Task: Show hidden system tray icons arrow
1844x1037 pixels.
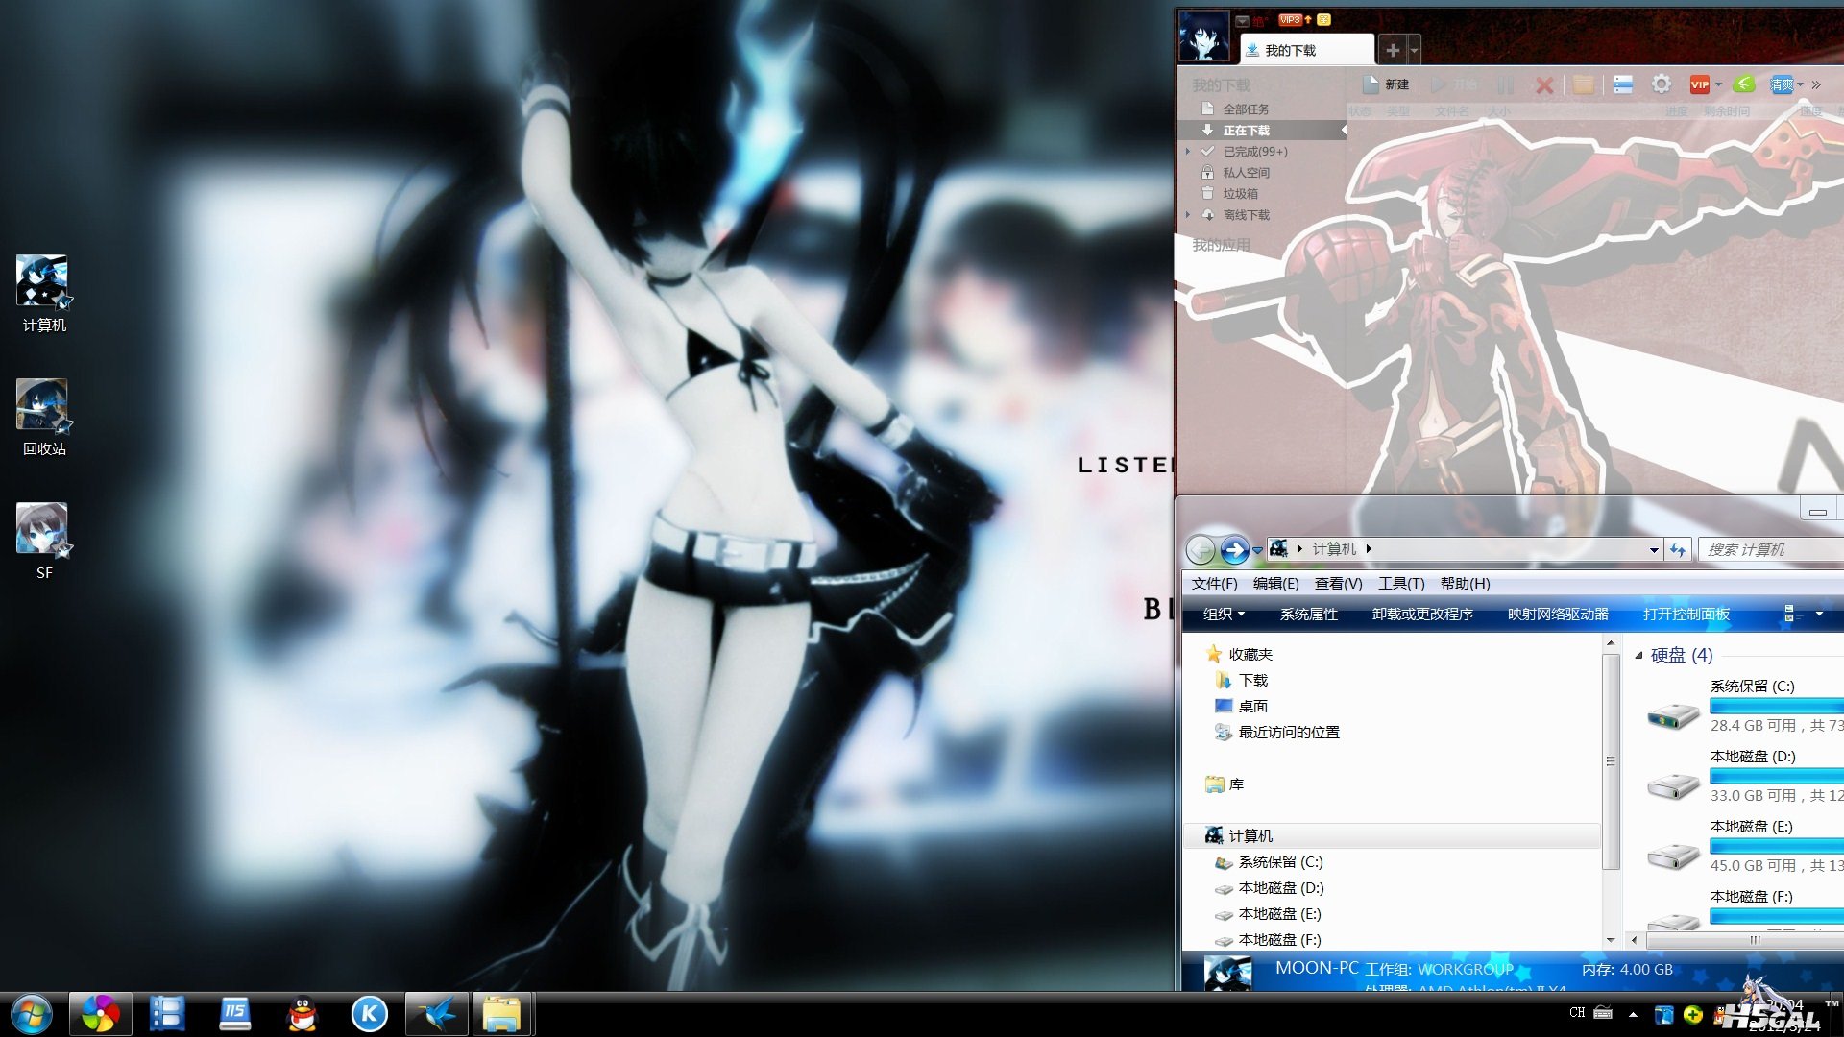Action: point(1633,1014)
